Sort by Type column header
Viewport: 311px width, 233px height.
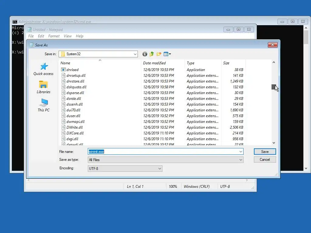[203, 63]
